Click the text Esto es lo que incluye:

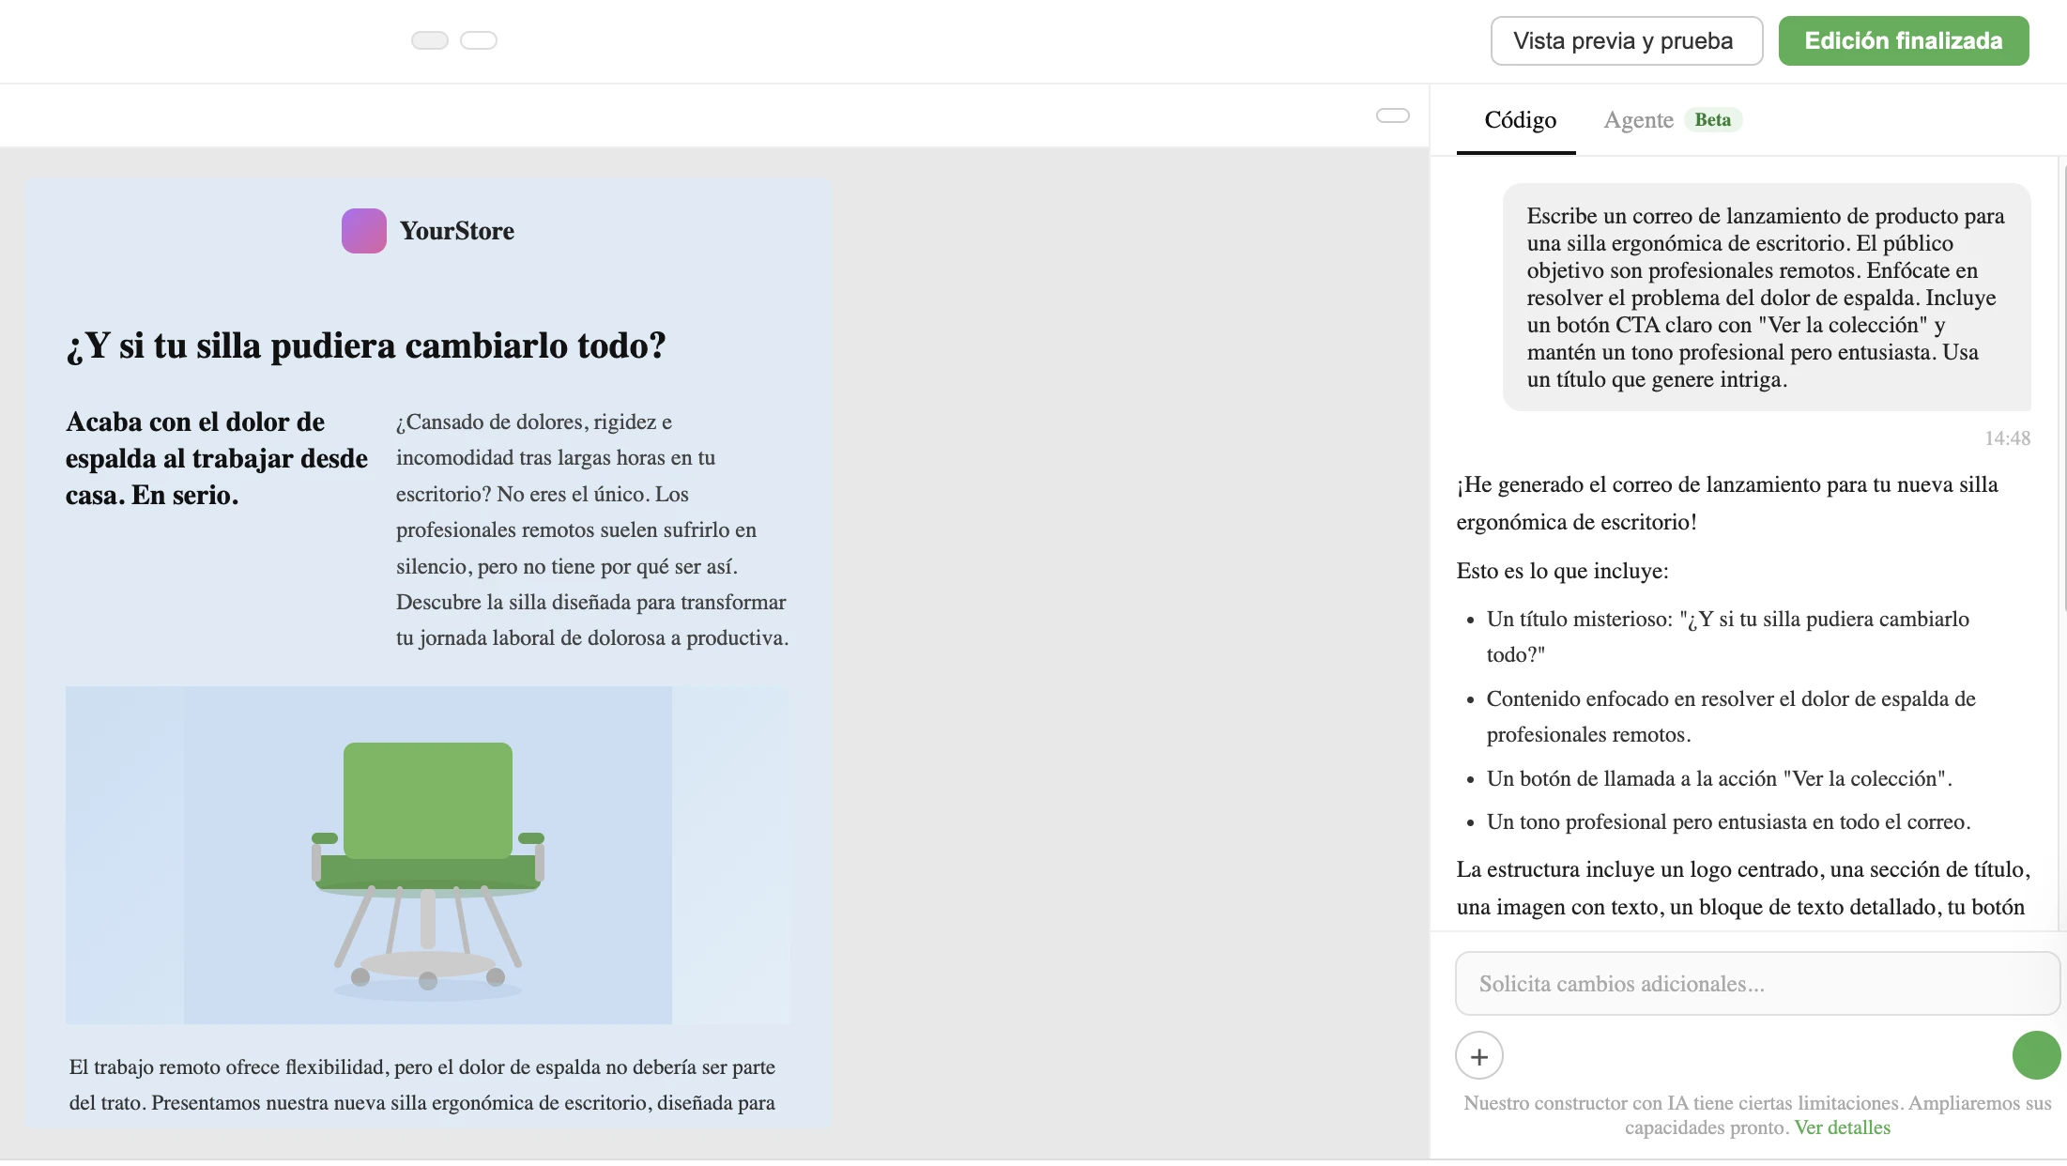[1562, 571]
